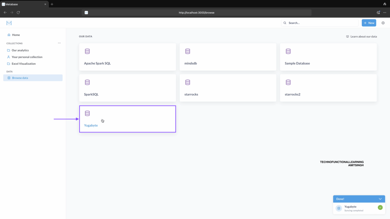Open the browser more options menu
Image resolution: width=390 pixels, height=219 pixels.
coord(385,13)
